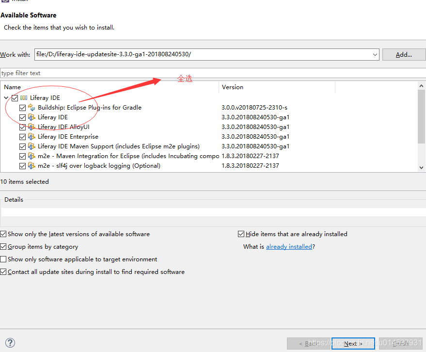
Task: Click the Add... button
Action: coord(404,55)
